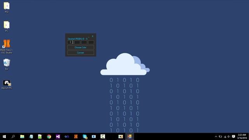Click the Choose Color button

click(x=81, y=47)
